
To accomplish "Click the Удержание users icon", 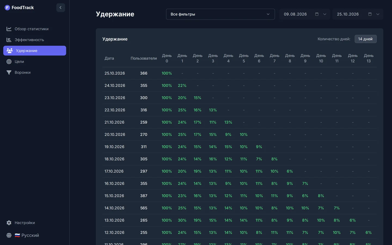I will (10, 51).
